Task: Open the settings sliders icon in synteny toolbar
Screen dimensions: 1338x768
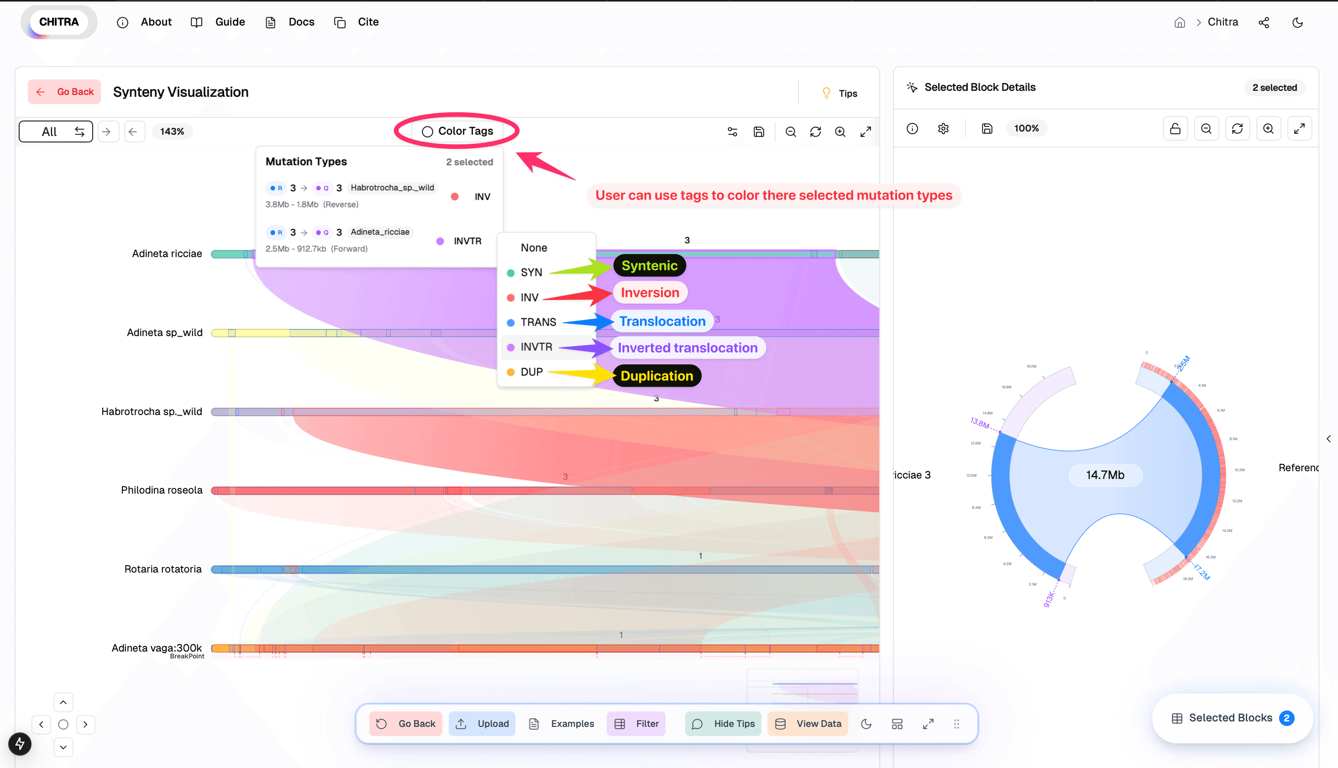Action: 732,132
